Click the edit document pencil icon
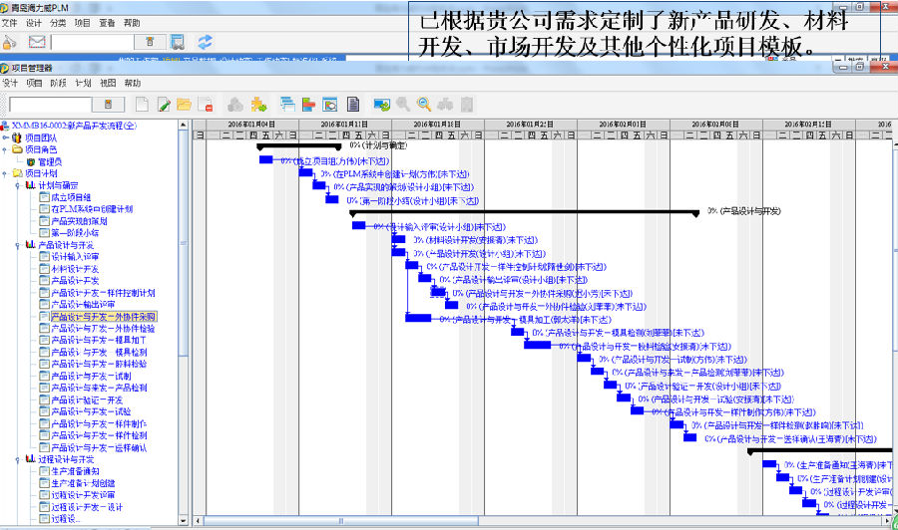The image size is (898, 530). [162, 104]
